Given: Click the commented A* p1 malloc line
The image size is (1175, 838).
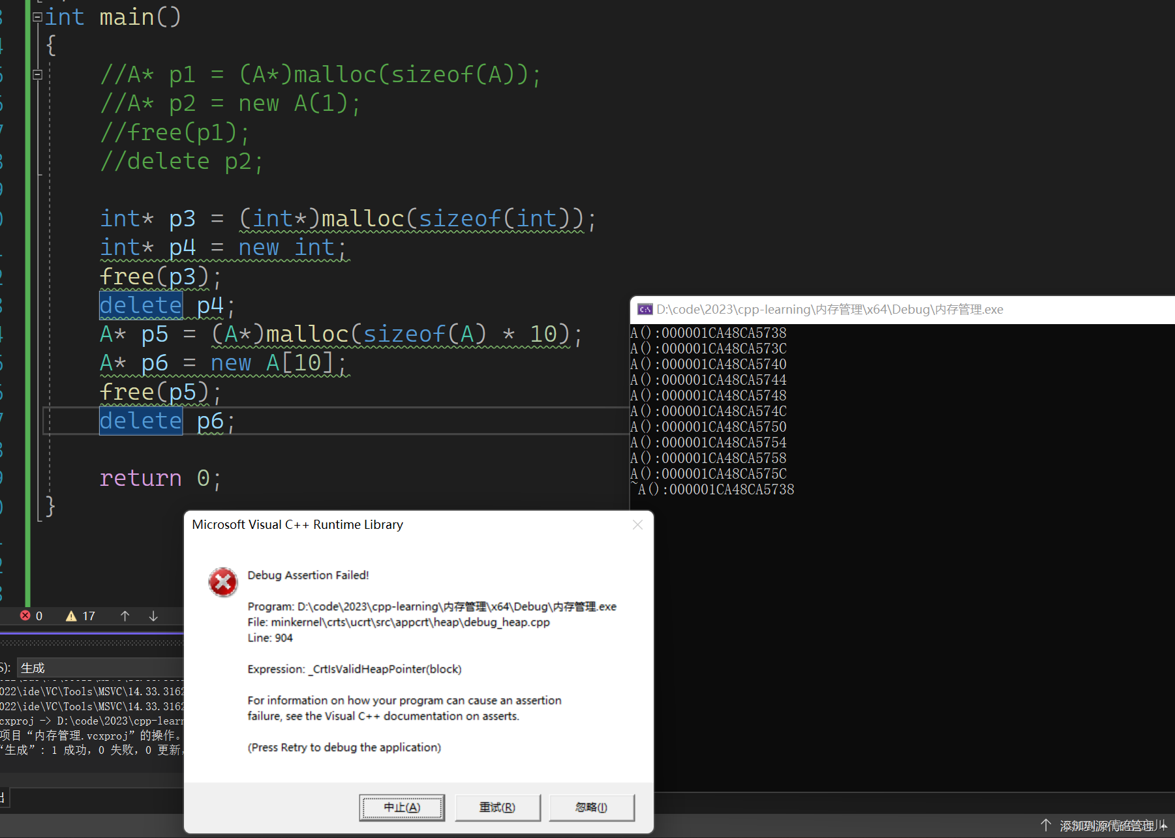Looking at the screenshot, I should [321, 74].
